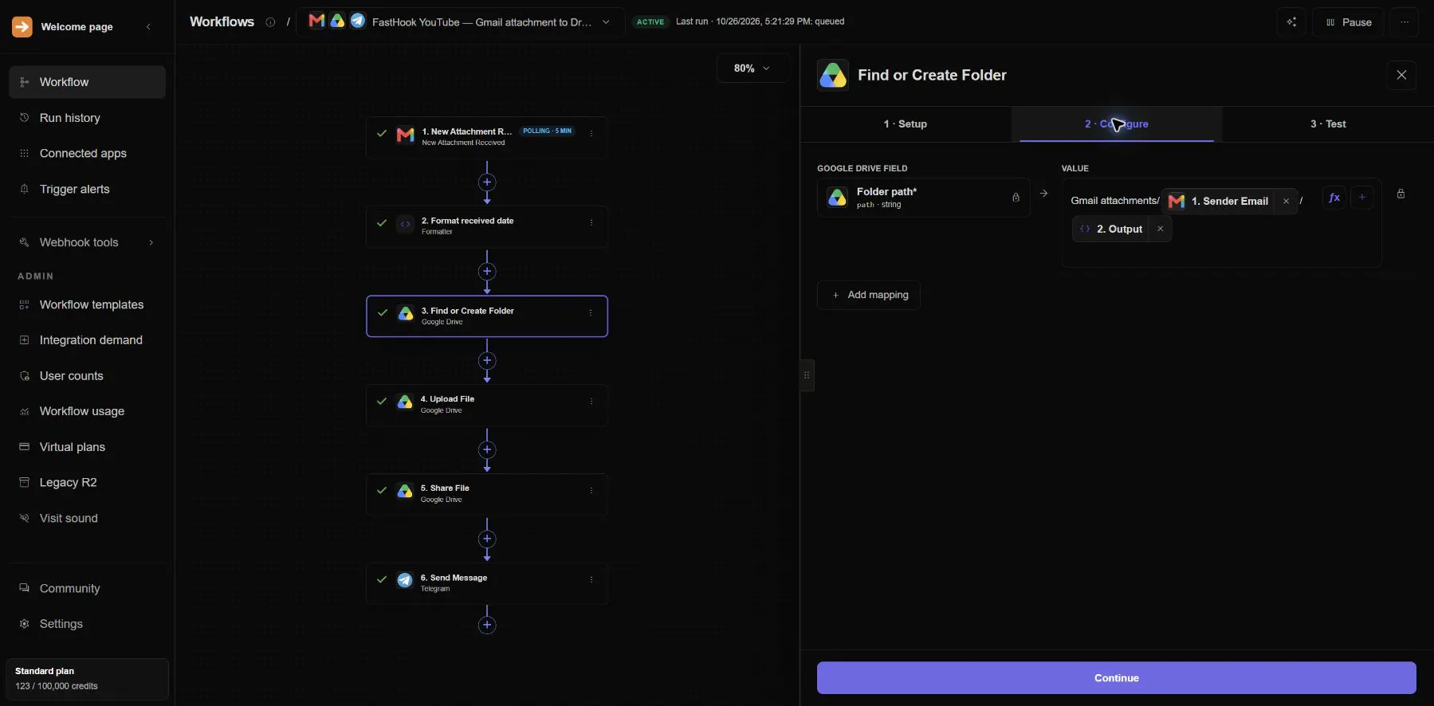1434x706 pixels.
Task: Open options menu for New Attachment step
Action: click(591, 133)
